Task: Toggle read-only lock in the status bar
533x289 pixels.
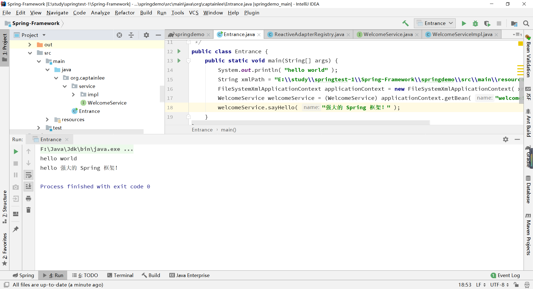Action: tap(516, 285)
